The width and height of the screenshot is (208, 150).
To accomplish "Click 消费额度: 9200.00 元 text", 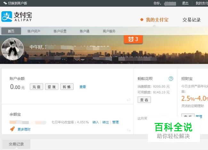I will click(154, 86).
